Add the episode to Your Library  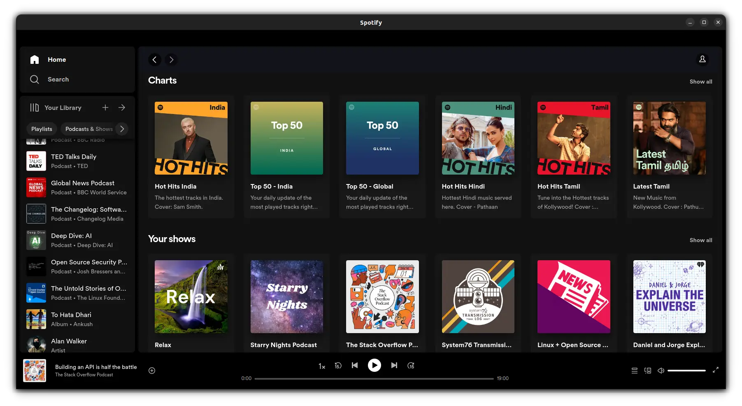152,371
